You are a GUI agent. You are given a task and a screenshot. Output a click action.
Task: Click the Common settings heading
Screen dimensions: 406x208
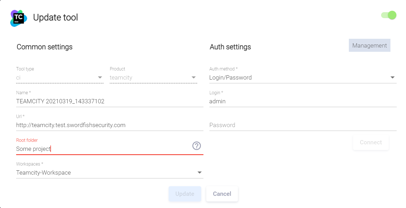pyautogui.click(x=44, y=47)
